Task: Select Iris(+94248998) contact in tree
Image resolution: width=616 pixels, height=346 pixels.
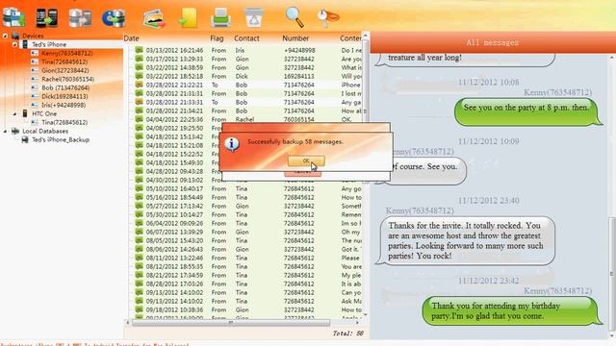Action: pyautogui.click(x=64, y=105)
